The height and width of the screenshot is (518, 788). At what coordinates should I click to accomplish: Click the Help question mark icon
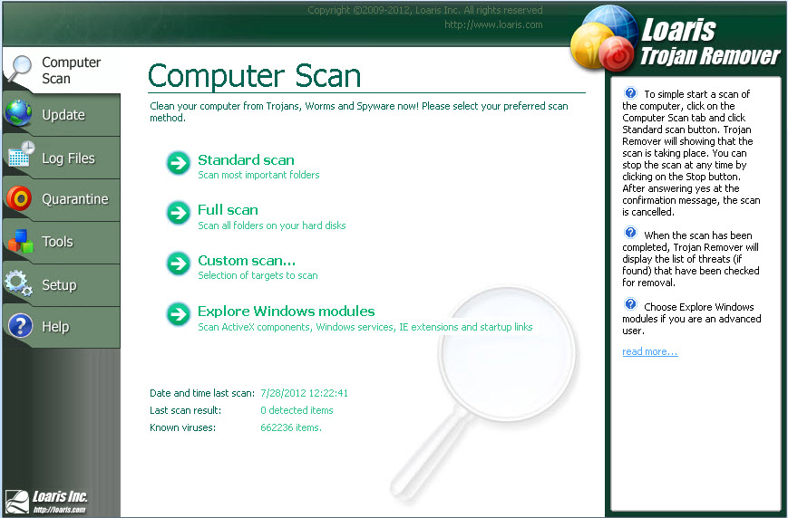click(x=20, y=326)
